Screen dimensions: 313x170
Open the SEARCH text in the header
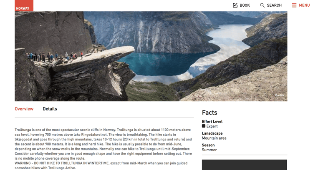click(x=274, y=5)
